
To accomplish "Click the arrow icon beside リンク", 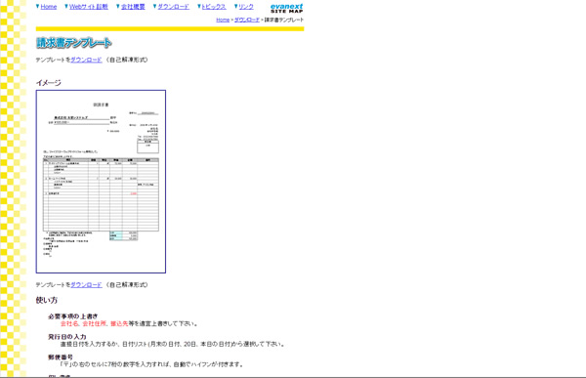I will pos(235,6).
